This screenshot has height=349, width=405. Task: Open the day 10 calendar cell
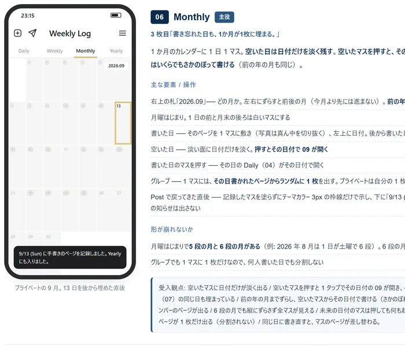click(70, 123)
